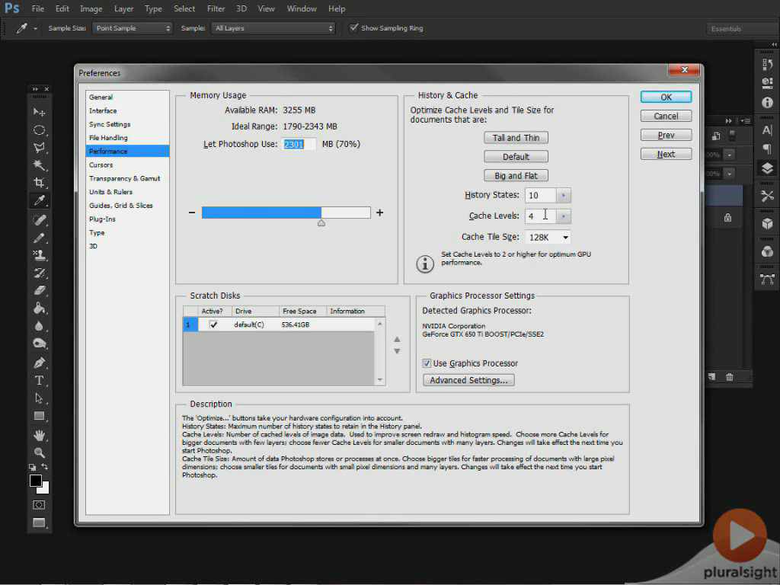Viewport: 780px width, 585px height.
Task: Click the OK button
Action: point(666,97)
